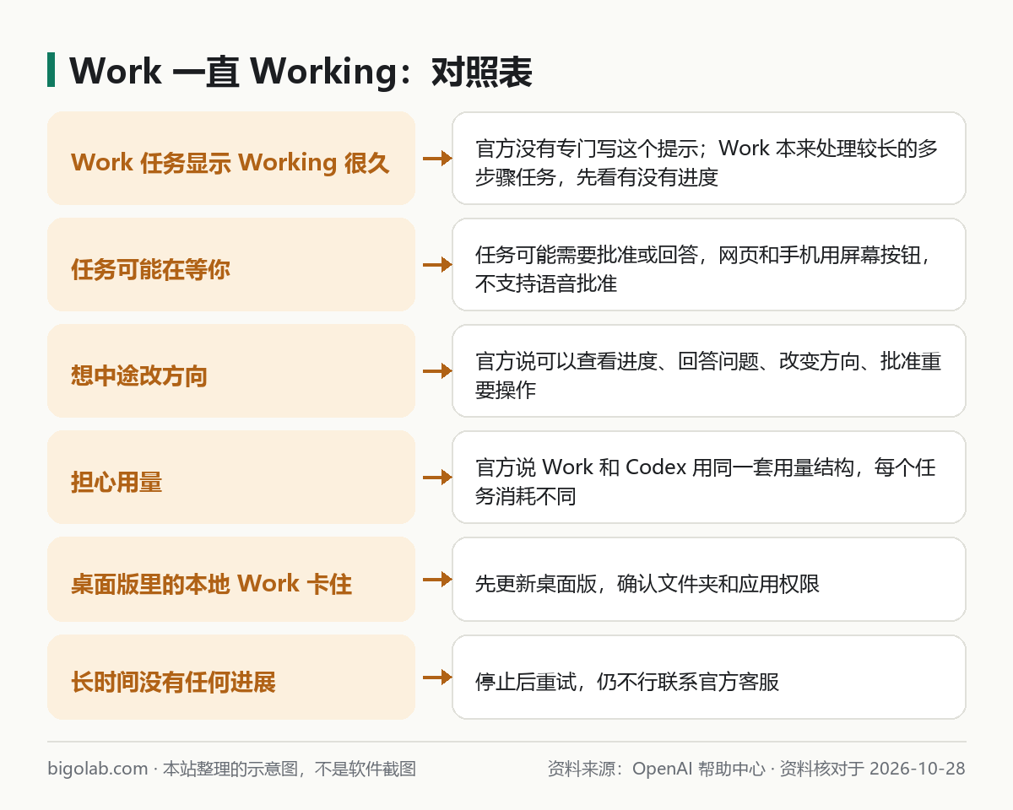Image resolution: width=1013 pixels, height=810 pixels.
Task: Click the text '停止后重试，仍不行联系官方客服'
Action: pos(627,682)
